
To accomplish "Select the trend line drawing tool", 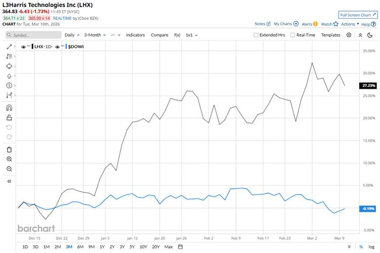I will (9, 46).
